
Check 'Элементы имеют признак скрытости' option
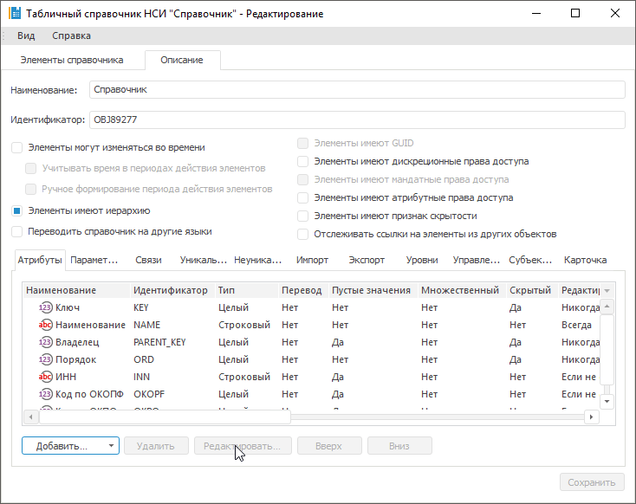click(302, 216)
